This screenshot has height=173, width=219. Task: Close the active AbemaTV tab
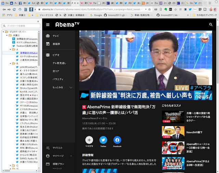[78, 3]
